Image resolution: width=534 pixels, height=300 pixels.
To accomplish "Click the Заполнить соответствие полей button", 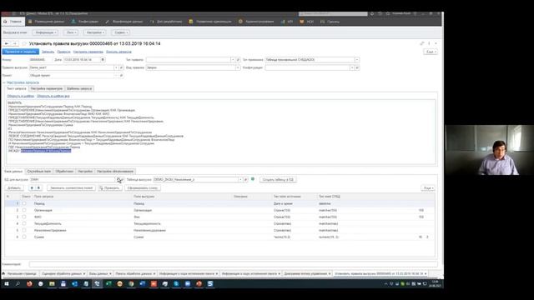I will tap(71, 188).
